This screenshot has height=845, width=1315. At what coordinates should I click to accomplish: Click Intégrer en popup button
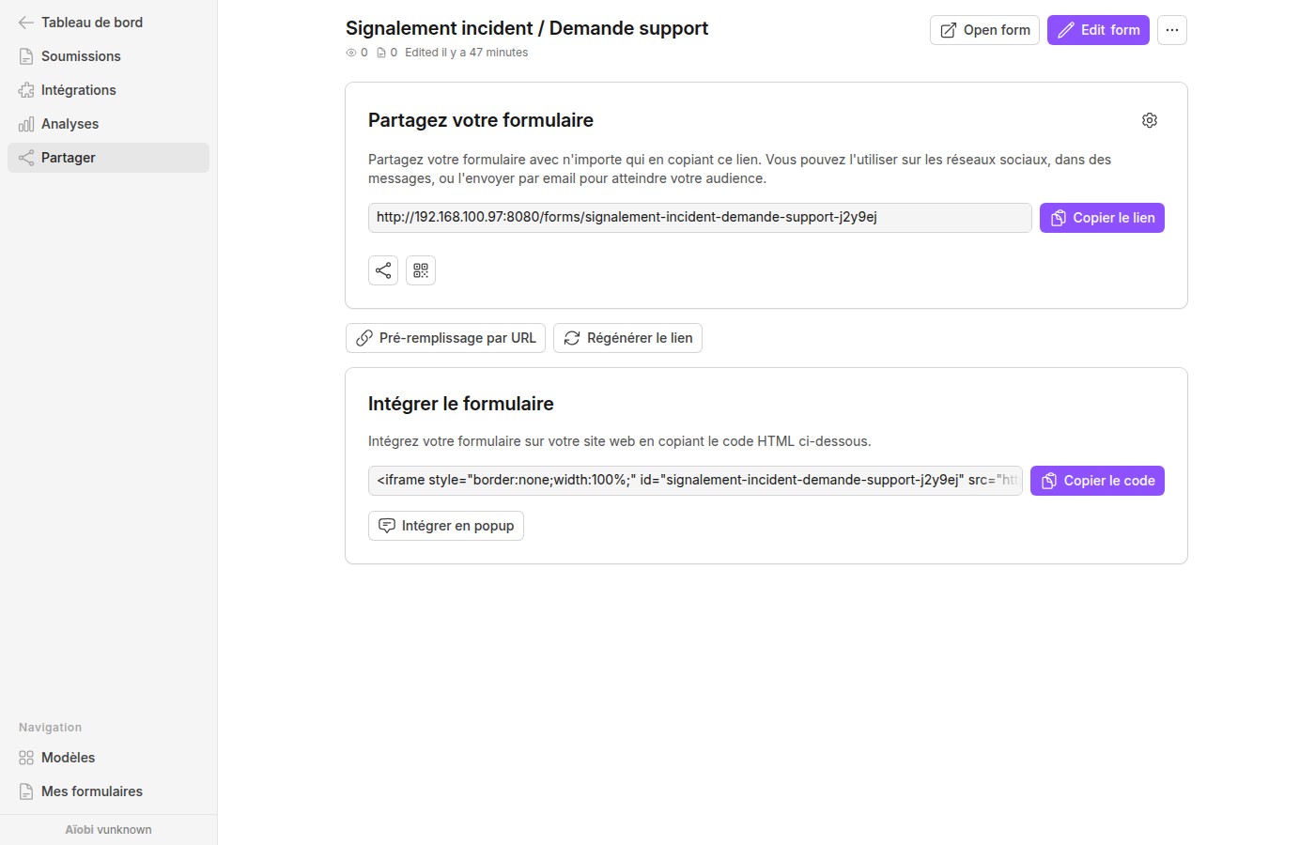(x=446, y=526)
